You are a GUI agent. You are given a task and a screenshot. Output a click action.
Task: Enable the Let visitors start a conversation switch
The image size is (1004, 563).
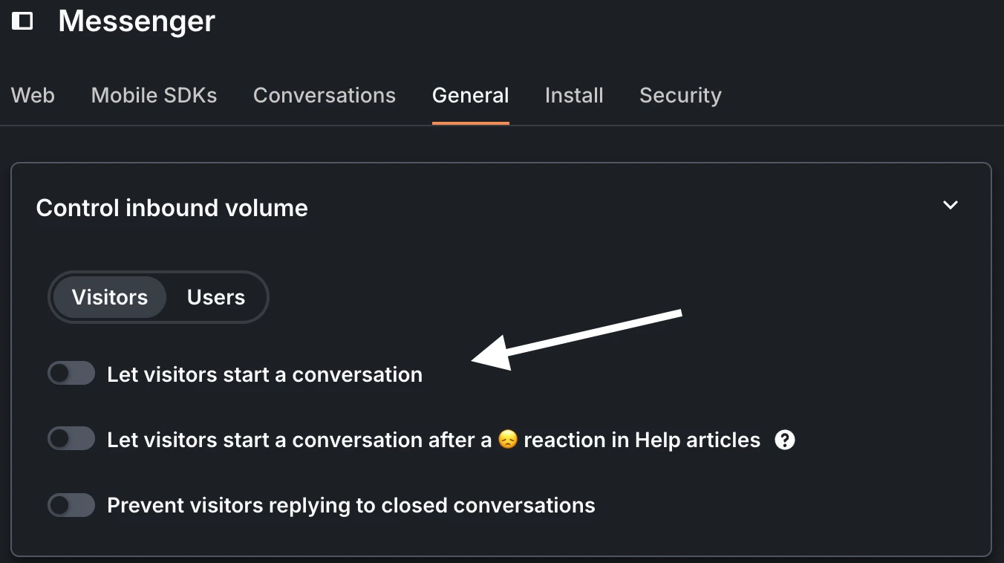pyautogui.click(x=71, y=374)
